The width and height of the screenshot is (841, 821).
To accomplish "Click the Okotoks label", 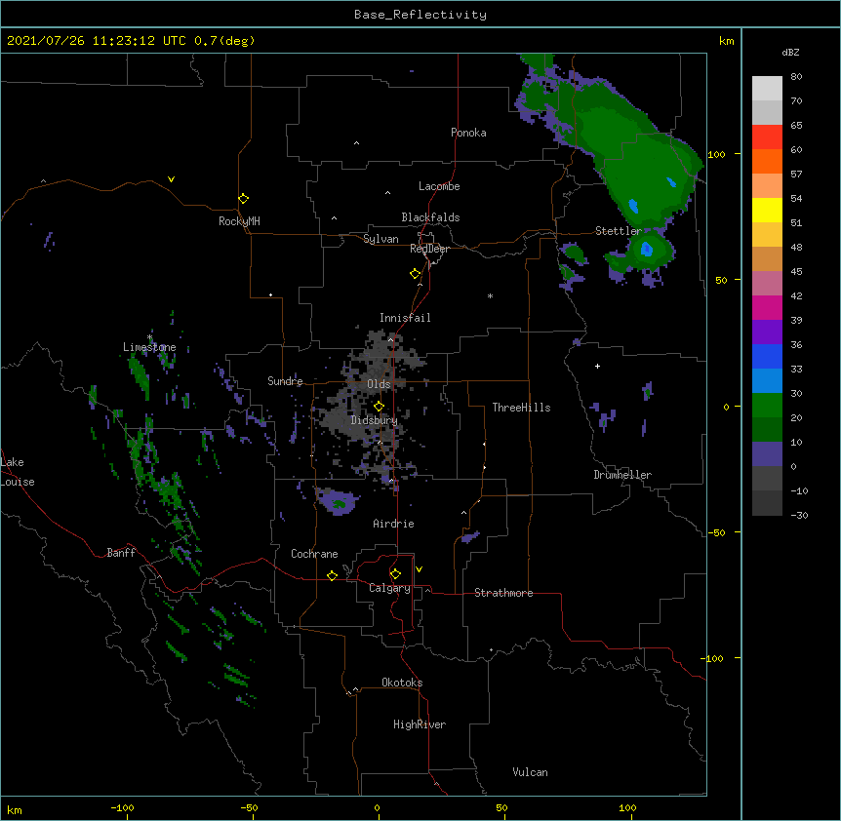I will [402, 683].
